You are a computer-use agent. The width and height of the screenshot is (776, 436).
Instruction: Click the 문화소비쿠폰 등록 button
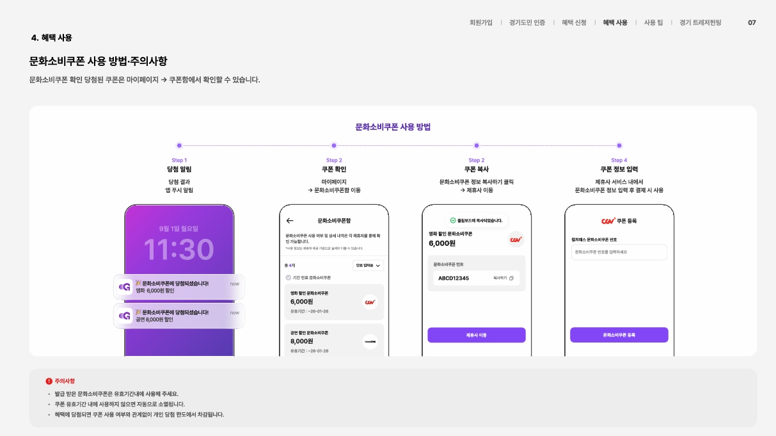point(619,335)
